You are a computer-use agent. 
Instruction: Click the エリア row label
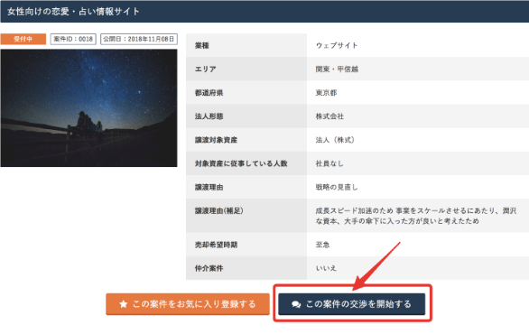(205, 70)
